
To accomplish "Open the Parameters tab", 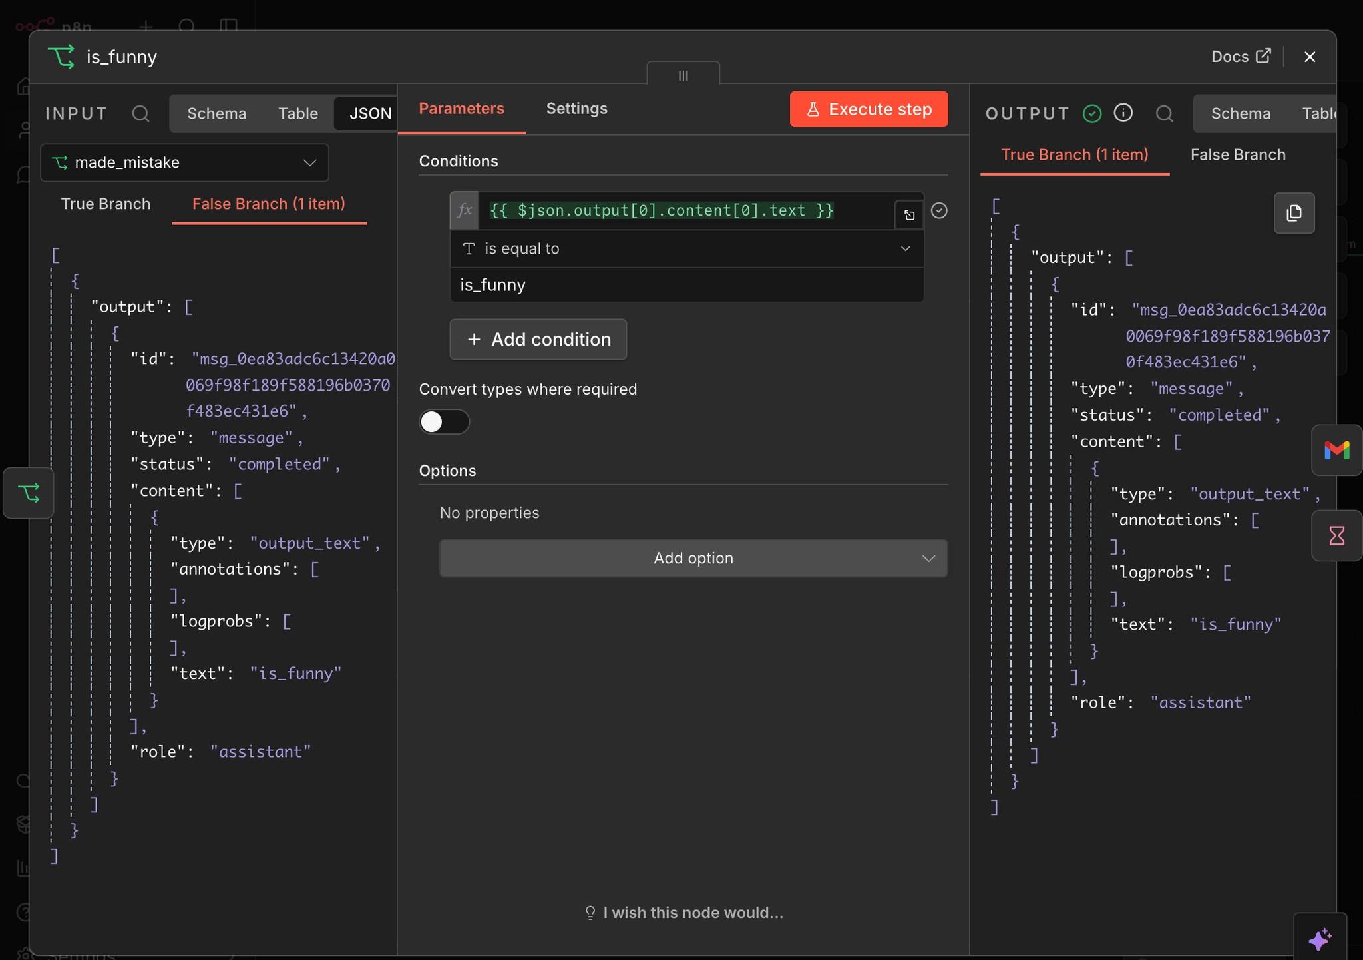I will click(x=461, y=109).
